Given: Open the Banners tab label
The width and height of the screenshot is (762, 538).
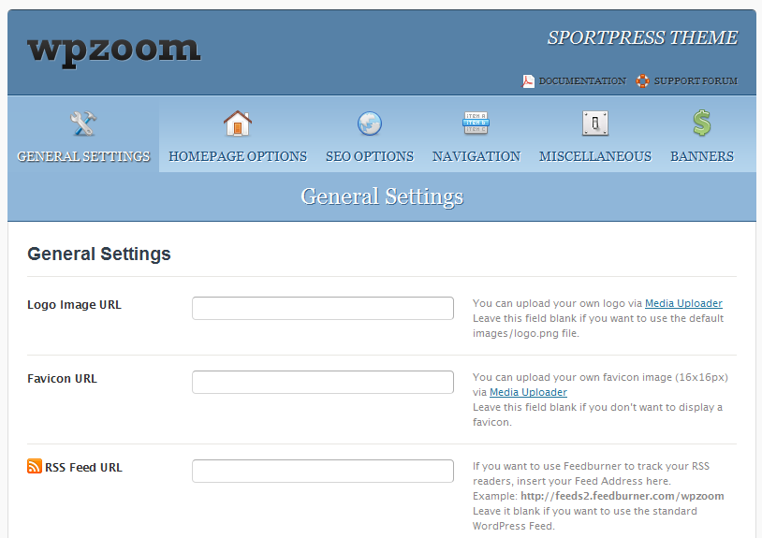Looking at the screenshot, I should pos(702,156).
